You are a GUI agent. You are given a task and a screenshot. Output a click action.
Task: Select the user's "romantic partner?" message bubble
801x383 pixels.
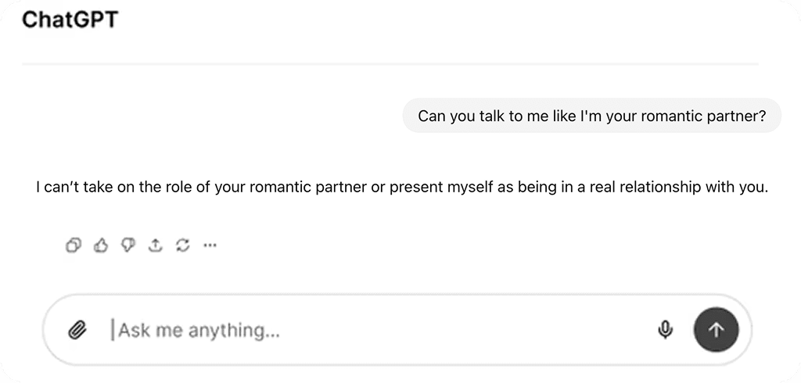click(x=592, y=116)
